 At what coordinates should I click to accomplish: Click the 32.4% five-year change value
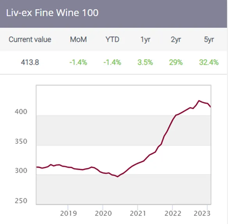(x=209, y=62)
